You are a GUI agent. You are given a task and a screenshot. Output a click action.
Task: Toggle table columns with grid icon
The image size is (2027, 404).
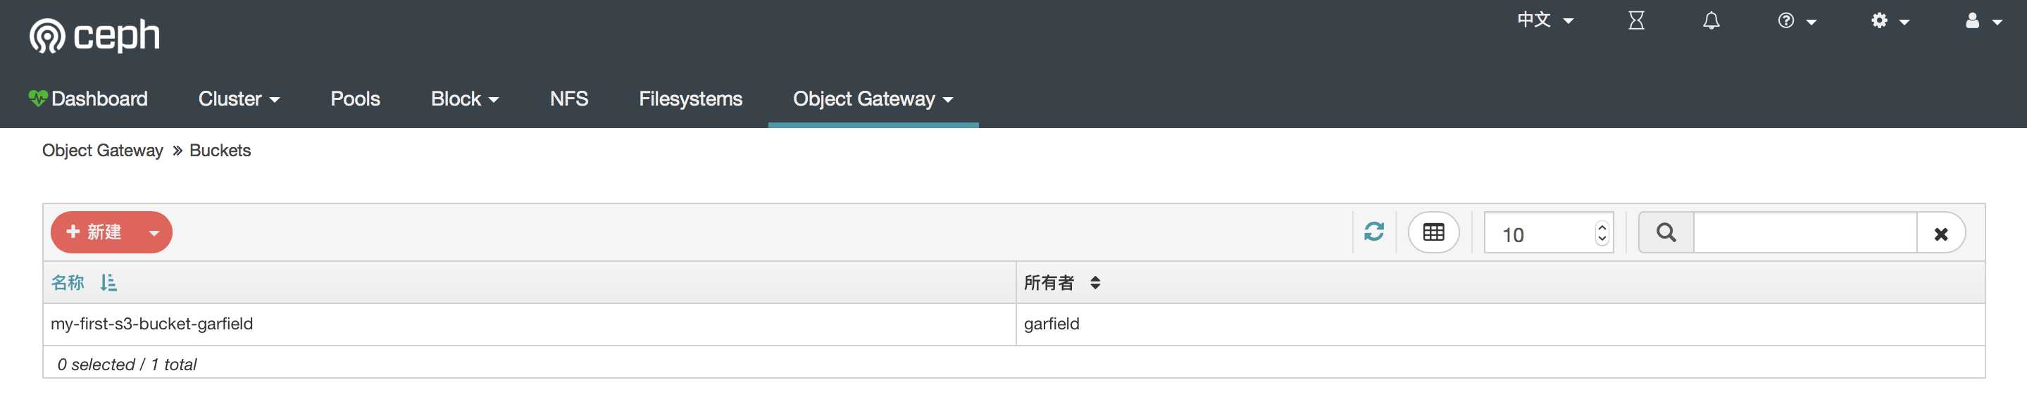1433,232
